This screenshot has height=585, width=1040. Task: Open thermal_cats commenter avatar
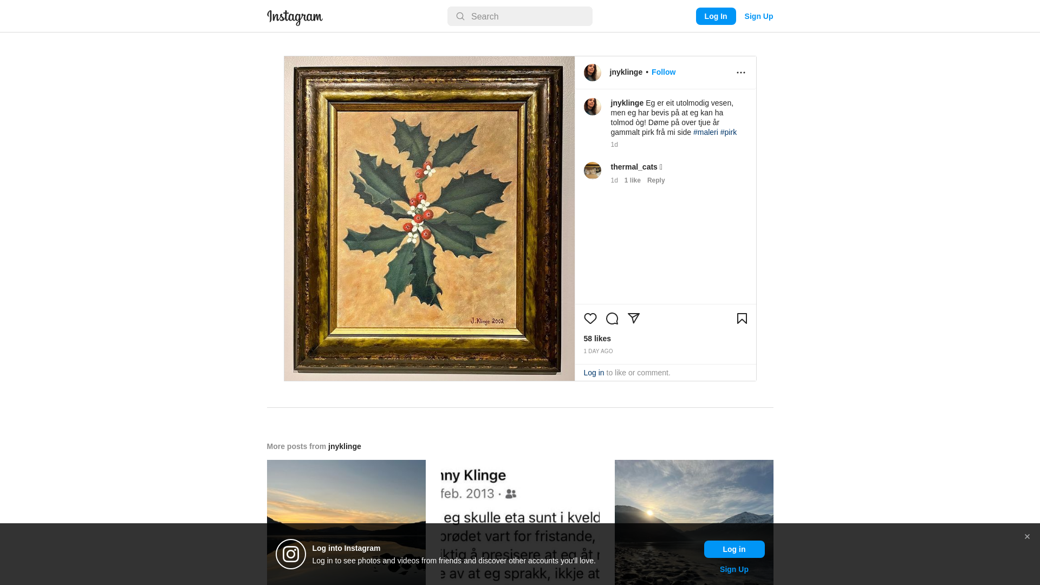593,171
